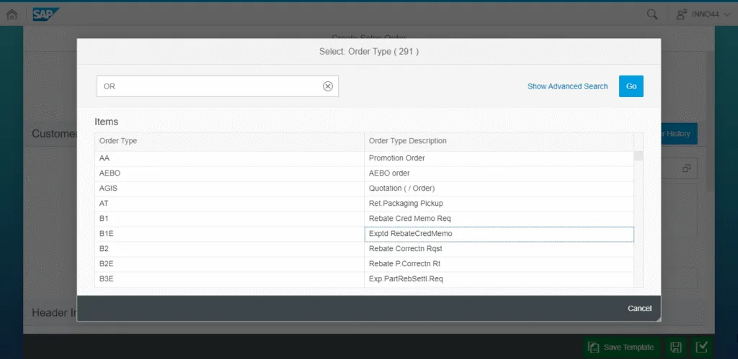738x359 pixels.
Task: Select order type B2E
Action: (x=229, y=263)
